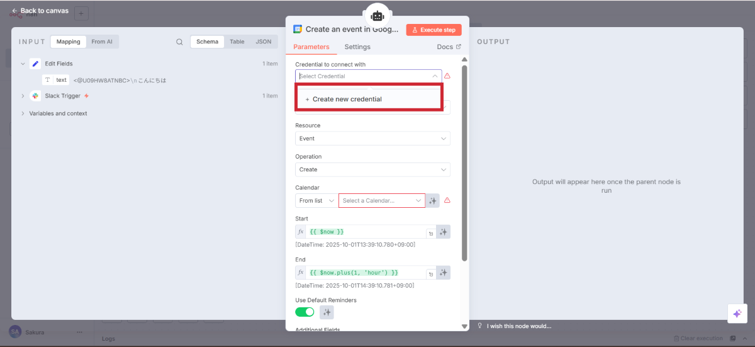Click the Sakura user avatar

[x=15, y=331]
